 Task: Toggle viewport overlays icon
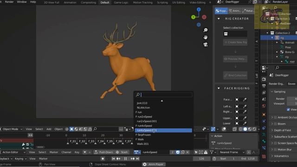tap(224, 129)
